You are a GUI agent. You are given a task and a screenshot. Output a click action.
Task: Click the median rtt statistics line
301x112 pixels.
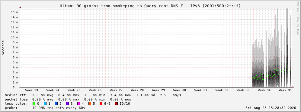93,95
